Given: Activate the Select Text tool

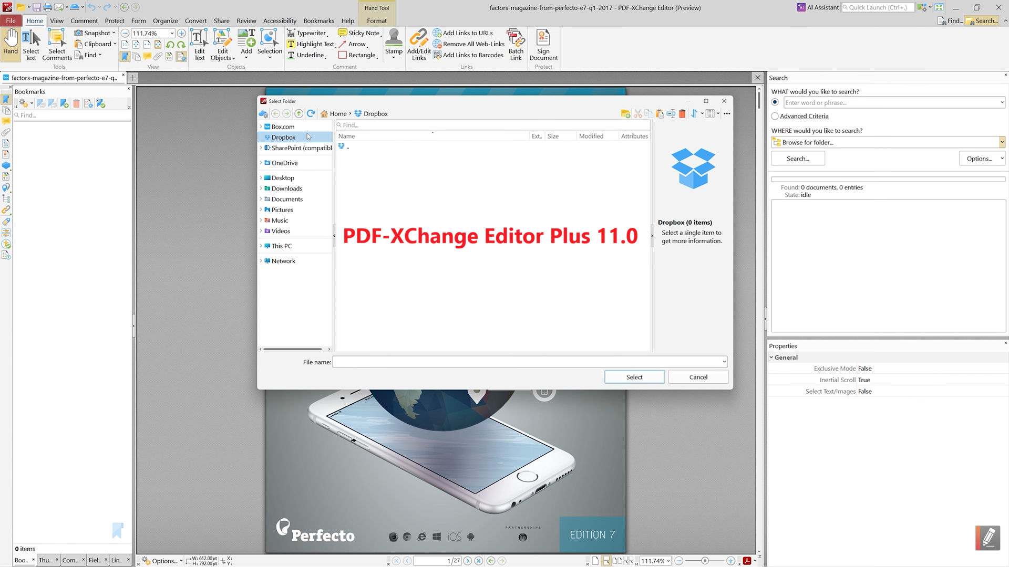Looking at the screenshot, I should 31,45.
